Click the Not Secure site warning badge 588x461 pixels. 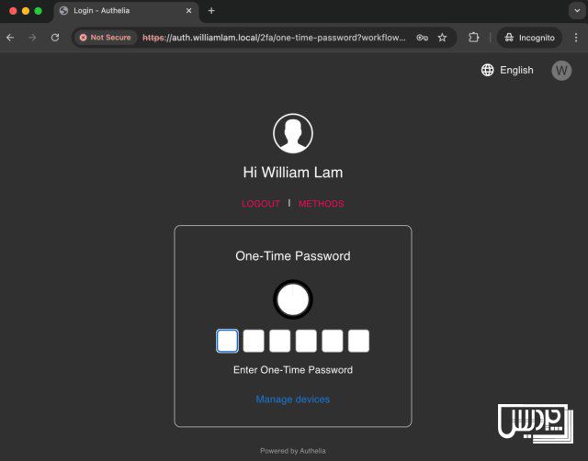(106, 38)
